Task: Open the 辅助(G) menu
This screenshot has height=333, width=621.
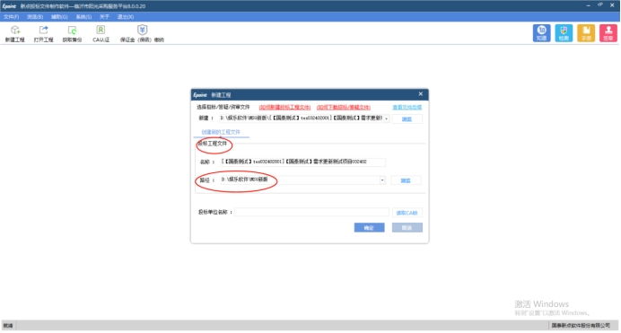Action: click(x=59, y=17)
